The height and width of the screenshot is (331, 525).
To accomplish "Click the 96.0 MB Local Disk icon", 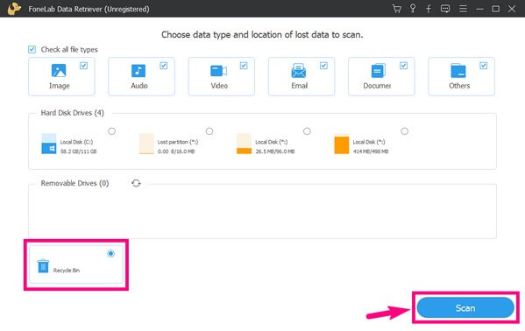I will click(x=244, y=144).
